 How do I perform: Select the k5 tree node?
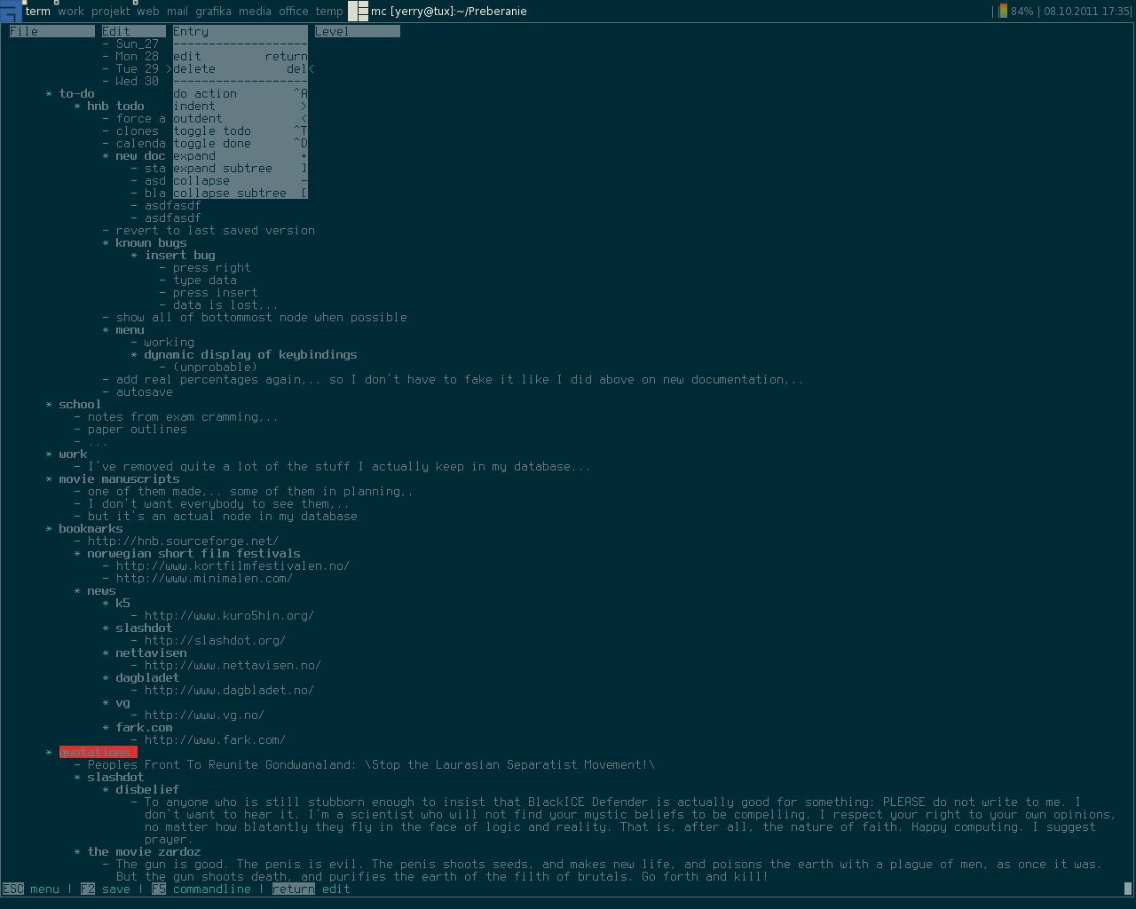pos(122,603)
